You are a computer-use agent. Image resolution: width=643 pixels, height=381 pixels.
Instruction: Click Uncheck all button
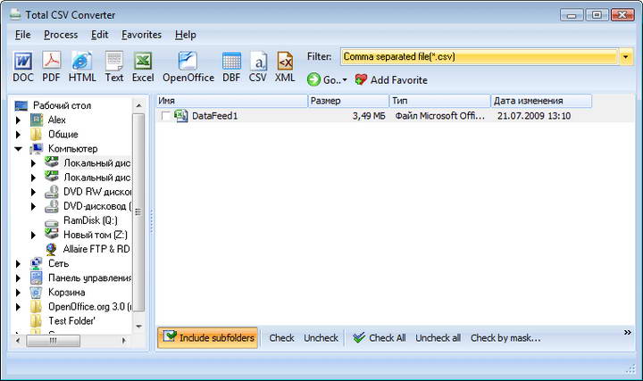coord(438,338)
